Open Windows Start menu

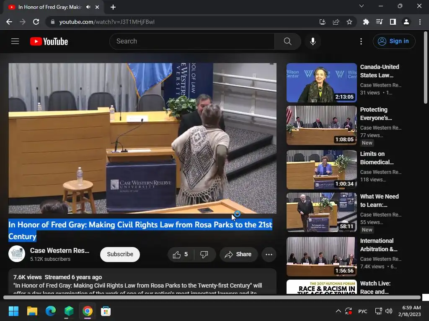pyautogui.click(x=13, y=311)
